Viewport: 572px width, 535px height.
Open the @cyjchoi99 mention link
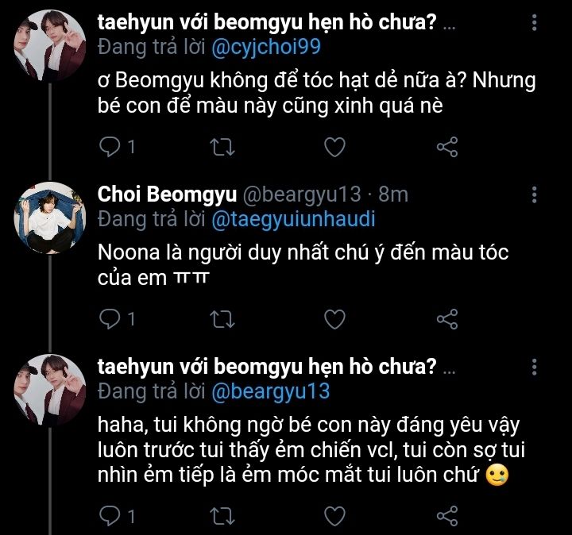pos(266,48)
